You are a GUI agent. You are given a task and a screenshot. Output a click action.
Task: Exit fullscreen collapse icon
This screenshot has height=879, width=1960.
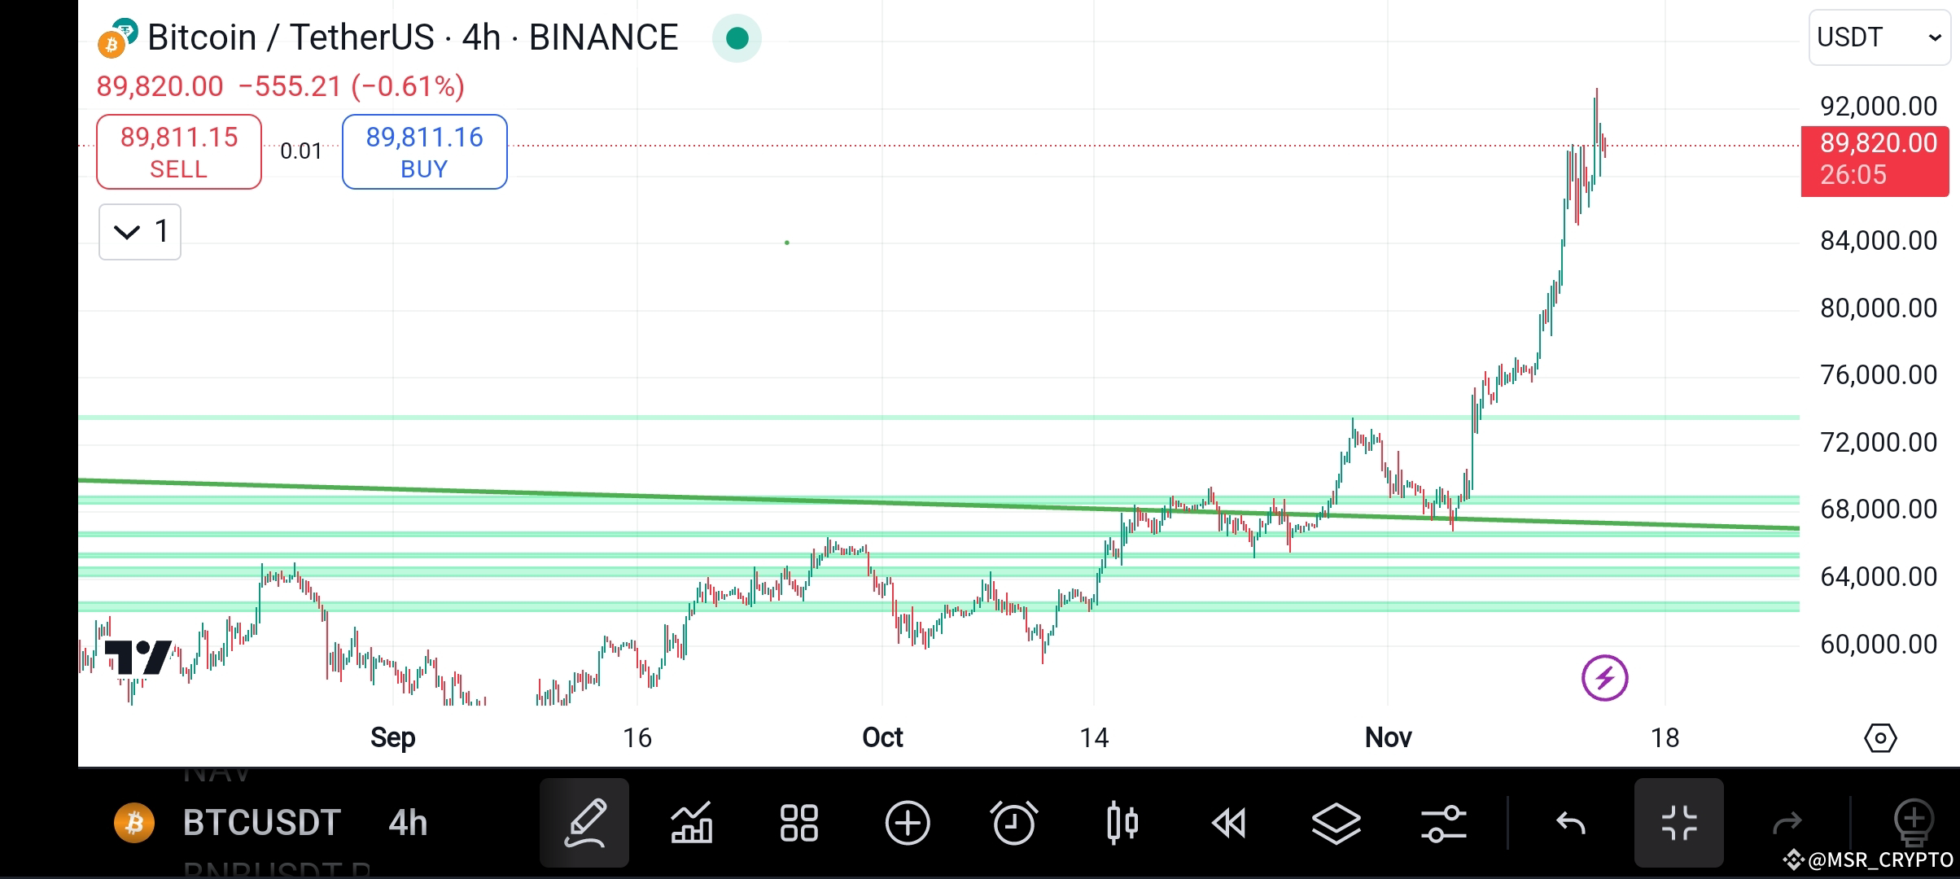pos(1678,822)
